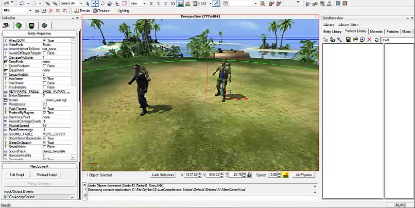This screenshot has height=208, width=415.
Task: Select the Objects rollup tab icon
Action: point(6,25)
